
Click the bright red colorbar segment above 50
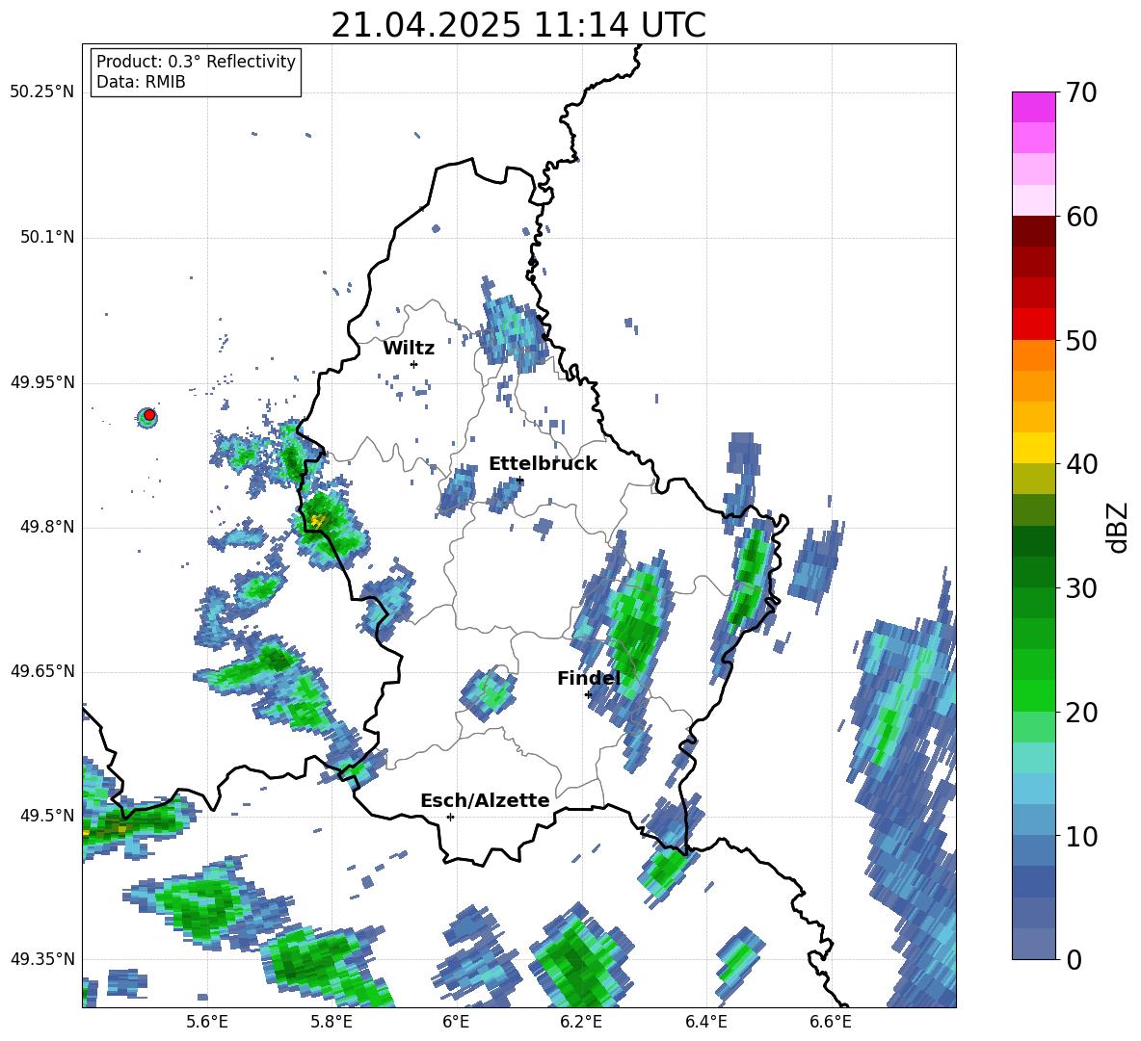[1033, 325]
